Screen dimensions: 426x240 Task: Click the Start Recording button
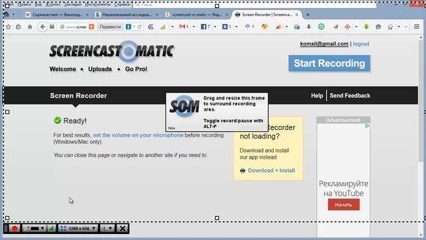point(329,63)
